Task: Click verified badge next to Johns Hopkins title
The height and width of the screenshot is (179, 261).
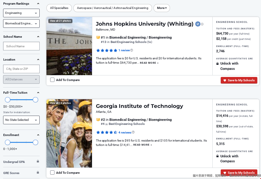Action: coord(198,24)
